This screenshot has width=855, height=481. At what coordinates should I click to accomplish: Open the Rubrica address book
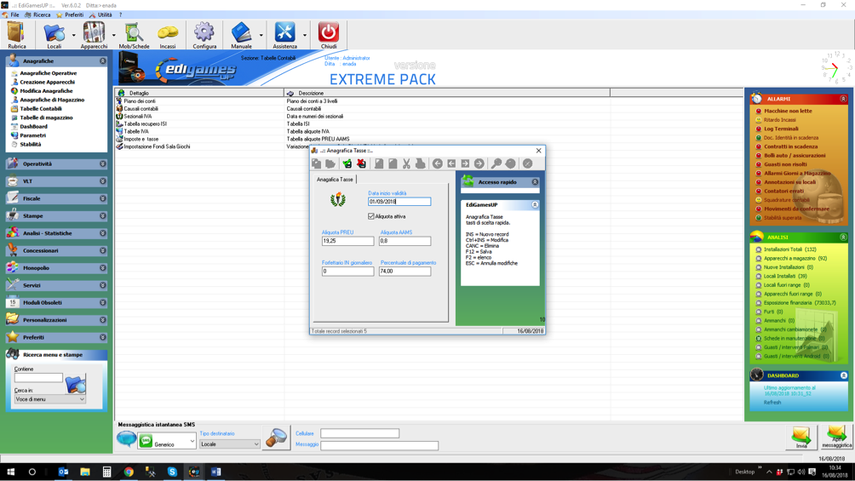[16, 34]
